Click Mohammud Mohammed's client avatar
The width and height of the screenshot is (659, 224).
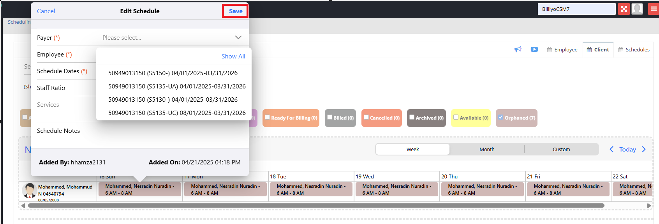point(30,190)
